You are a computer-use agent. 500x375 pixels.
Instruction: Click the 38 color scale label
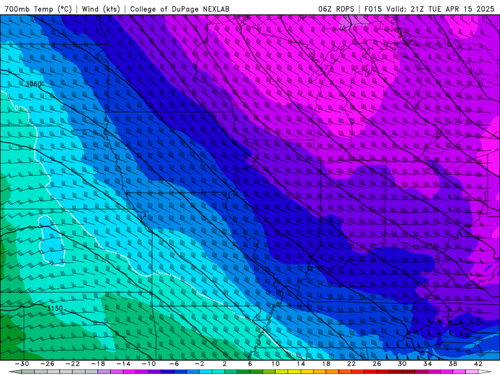coord(452,364)
